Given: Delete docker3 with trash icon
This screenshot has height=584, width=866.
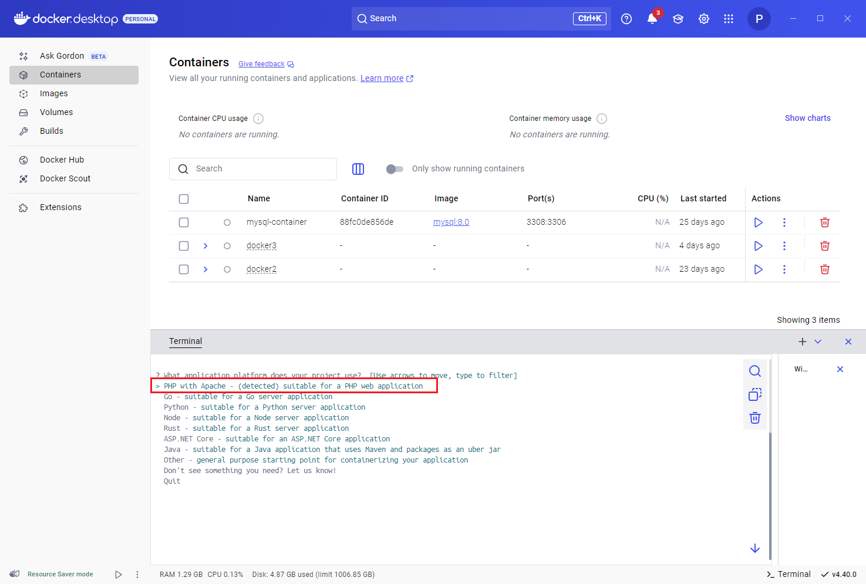Looking at the screenshot, I should (825, 246).
